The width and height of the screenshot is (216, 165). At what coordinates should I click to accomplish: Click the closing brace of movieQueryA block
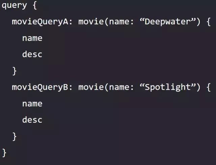pos(15,71)
